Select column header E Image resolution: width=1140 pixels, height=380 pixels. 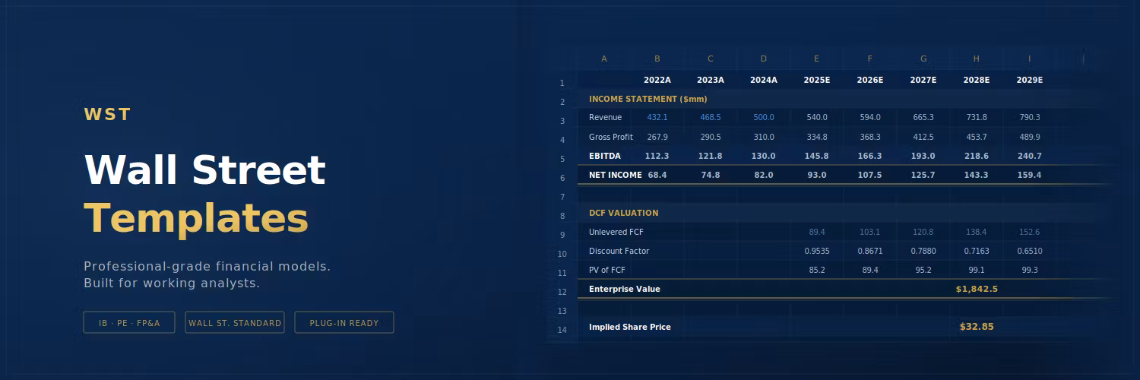[816, 59]
